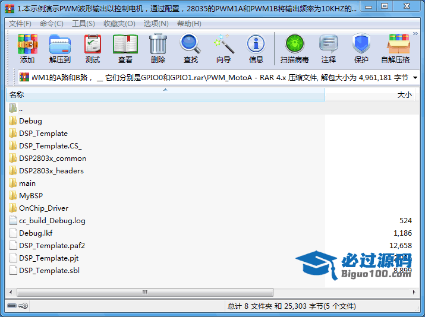Sort by the Name (名称) column header
This screenshot has width=425, height=317.
(x=165, y=94)
